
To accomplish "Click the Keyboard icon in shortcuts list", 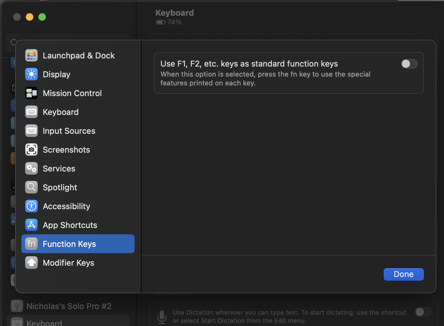I will [x=31, y=112].
